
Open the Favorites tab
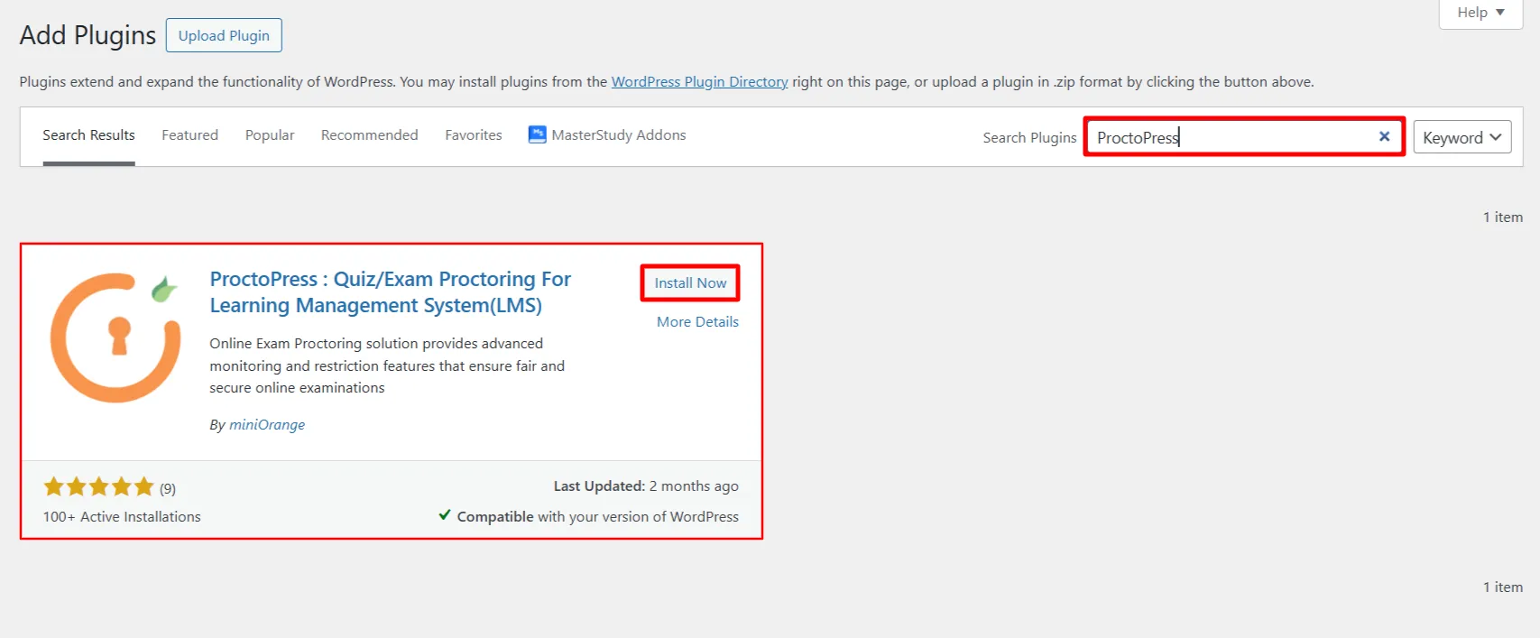point(473,134)
